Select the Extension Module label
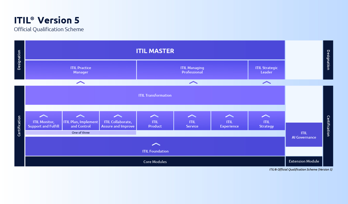 (304, 161)
